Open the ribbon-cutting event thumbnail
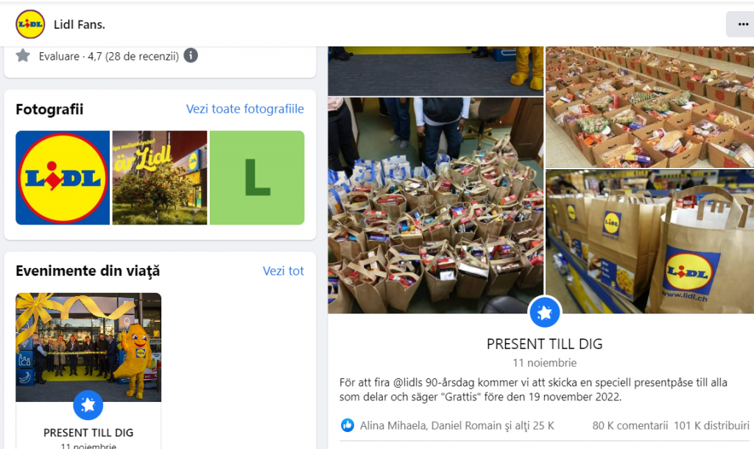Image resolution: width=754 pixels, height=449 pixels. coord(88,347)
